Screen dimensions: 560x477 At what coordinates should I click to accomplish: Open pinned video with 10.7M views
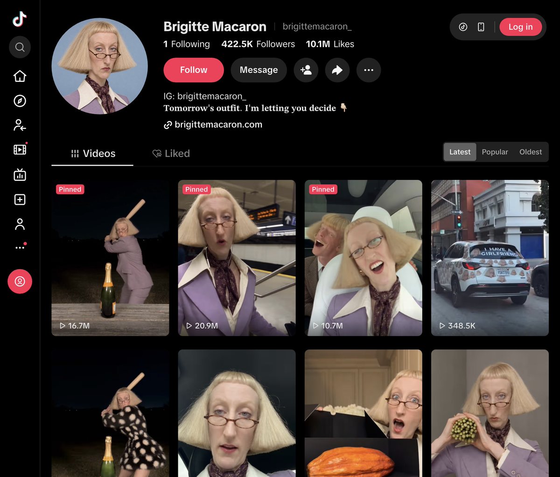click(363, 258)
